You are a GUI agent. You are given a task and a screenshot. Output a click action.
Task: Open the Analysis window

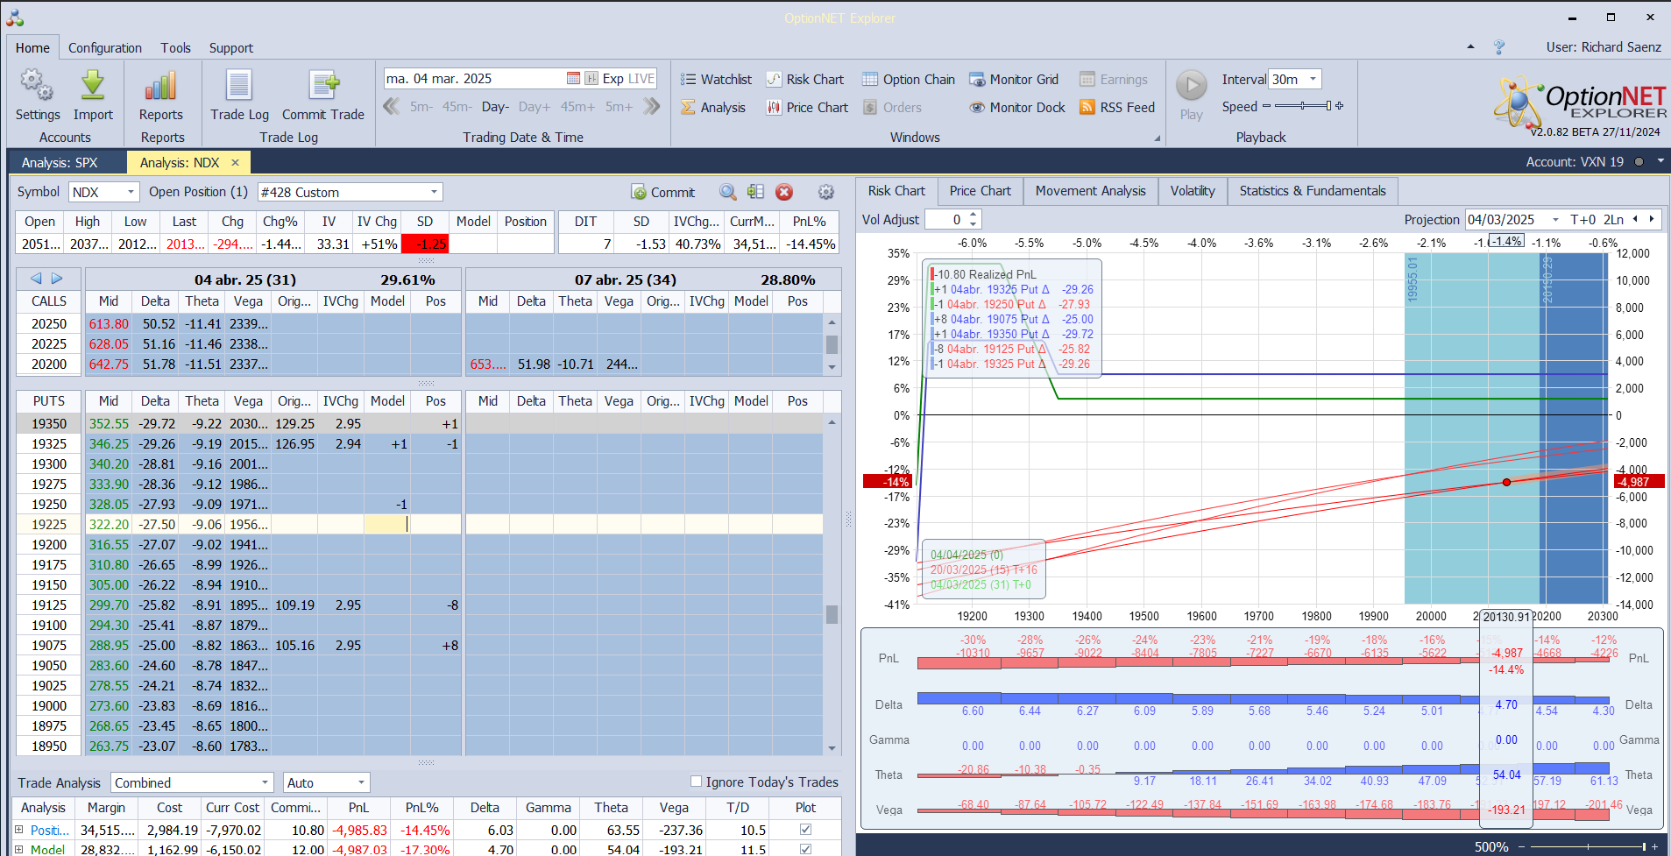713,107
